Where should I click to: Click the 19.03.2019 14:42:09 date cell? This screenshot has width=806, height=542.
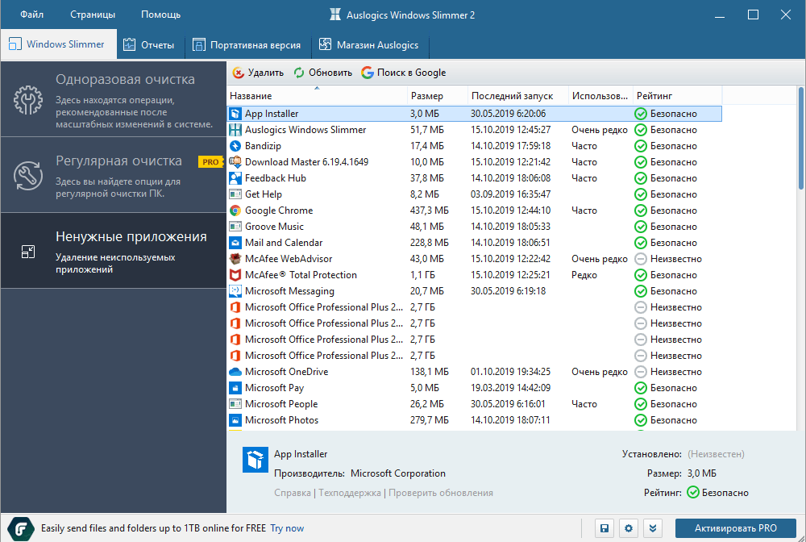[x=510, y=388]
